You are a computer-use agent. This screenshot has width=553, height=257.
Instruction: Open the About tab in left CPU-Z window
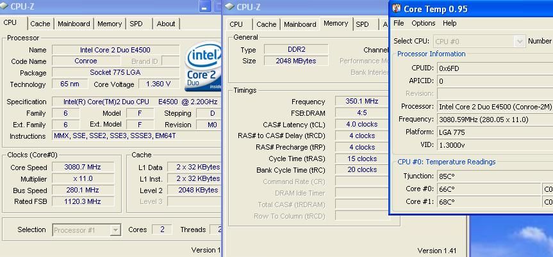coord(166,24)
